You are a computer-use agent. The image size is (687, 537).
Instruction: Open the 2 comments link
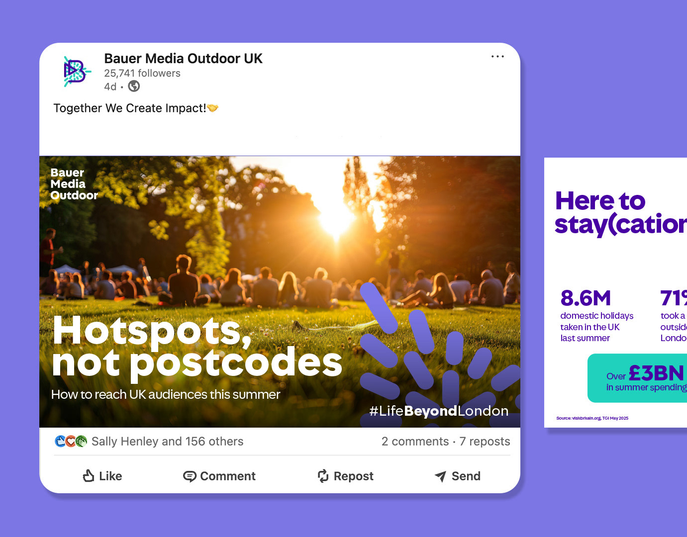(x=415, y=442)
